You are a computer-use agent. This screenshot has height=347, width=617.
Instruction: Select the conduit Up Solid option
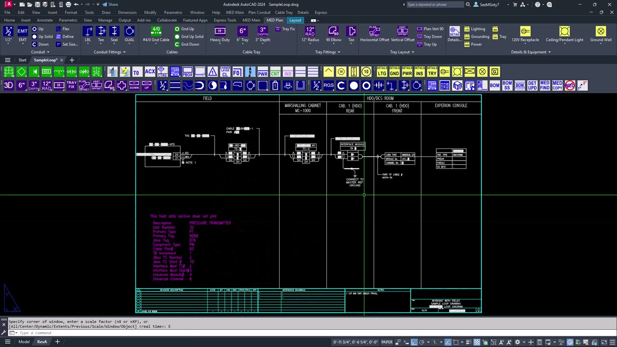point(42,37)
